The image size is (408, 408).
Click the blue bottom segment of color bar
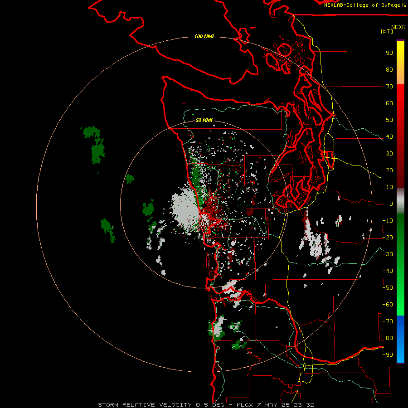click(x=400, y=339)
